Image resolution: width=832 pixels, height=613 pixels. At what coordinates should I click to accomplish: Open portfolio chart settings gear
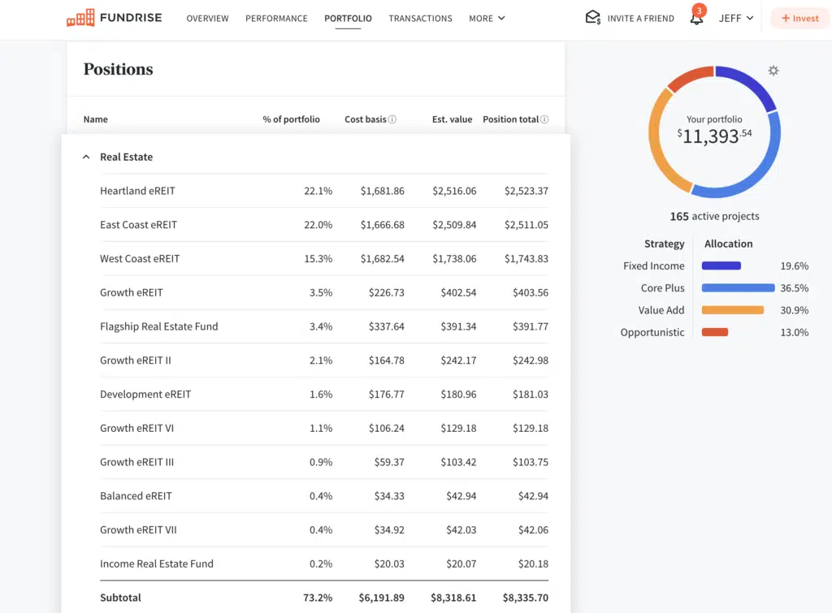click(x=773, y=71)
